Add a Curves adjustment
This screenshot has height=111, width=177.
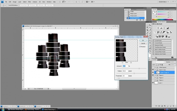[x=164, y=28]
